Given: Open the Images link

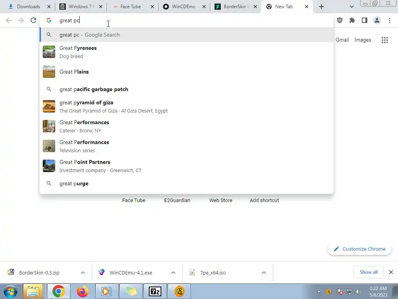Looking at the screenshot, I should pyautogui.click(x=363, y=40).
